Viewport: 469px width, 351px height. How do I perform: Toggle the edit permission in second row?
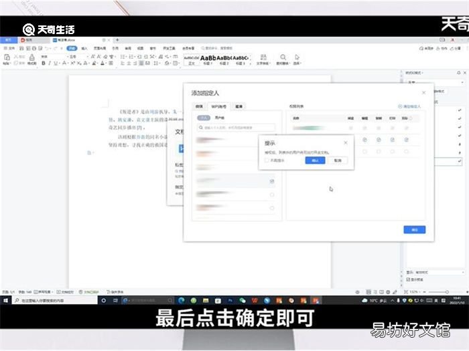364,140
